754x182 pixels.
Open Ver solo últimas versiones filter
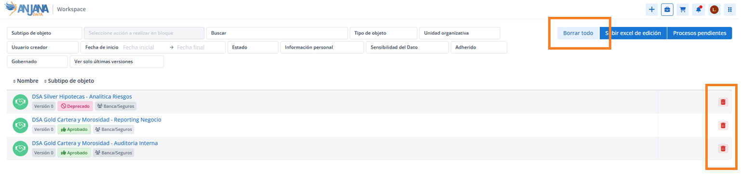[117, 62]
